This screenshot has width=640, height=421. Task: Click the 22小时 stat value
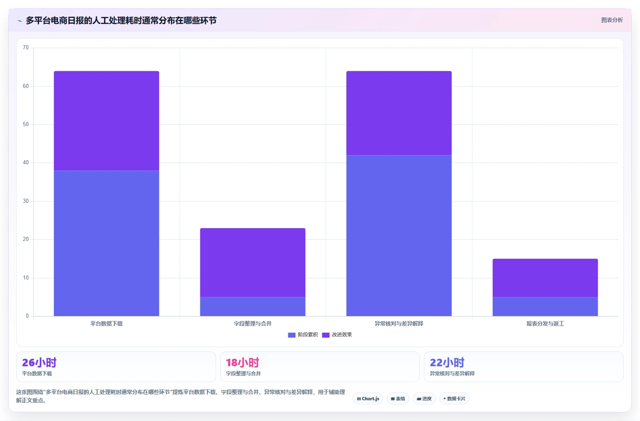447,363
